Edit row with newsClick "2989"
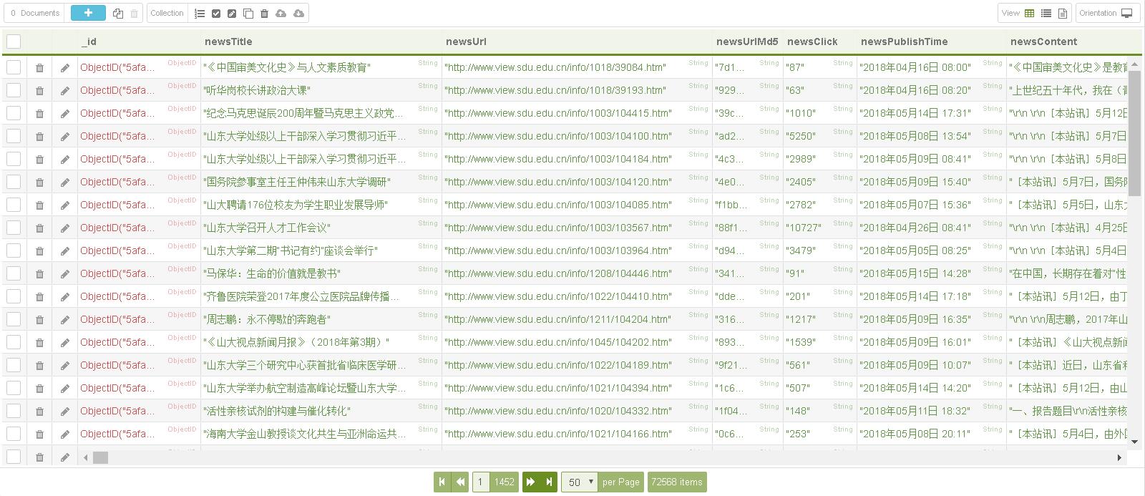 [64, 160]
